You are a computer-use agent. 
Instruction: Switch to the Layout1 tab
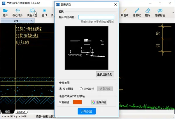pyautogui.click(x=22, y=111)
